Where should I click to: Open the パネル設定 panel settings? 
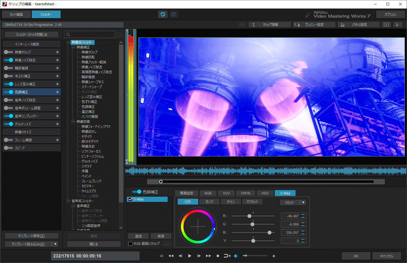(x=358, y=24)
